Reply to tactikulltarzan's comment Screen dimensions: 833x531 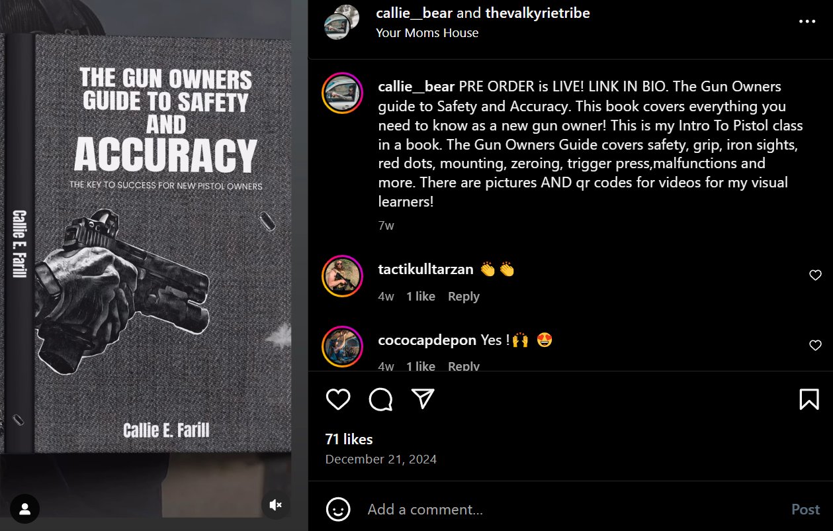[463, 297]
